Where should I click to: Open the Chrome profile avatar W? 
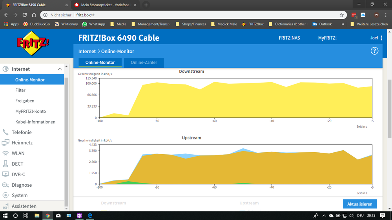376,15
